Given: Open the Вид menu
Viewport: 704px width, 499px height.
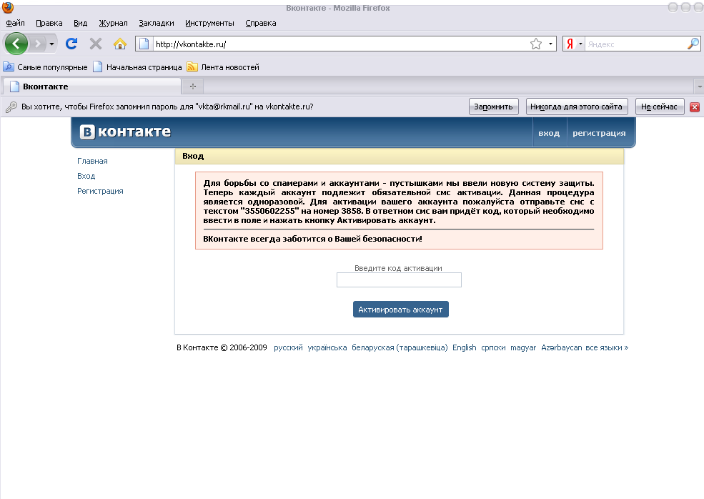Looking at the screenshot, I should point(80,23).
